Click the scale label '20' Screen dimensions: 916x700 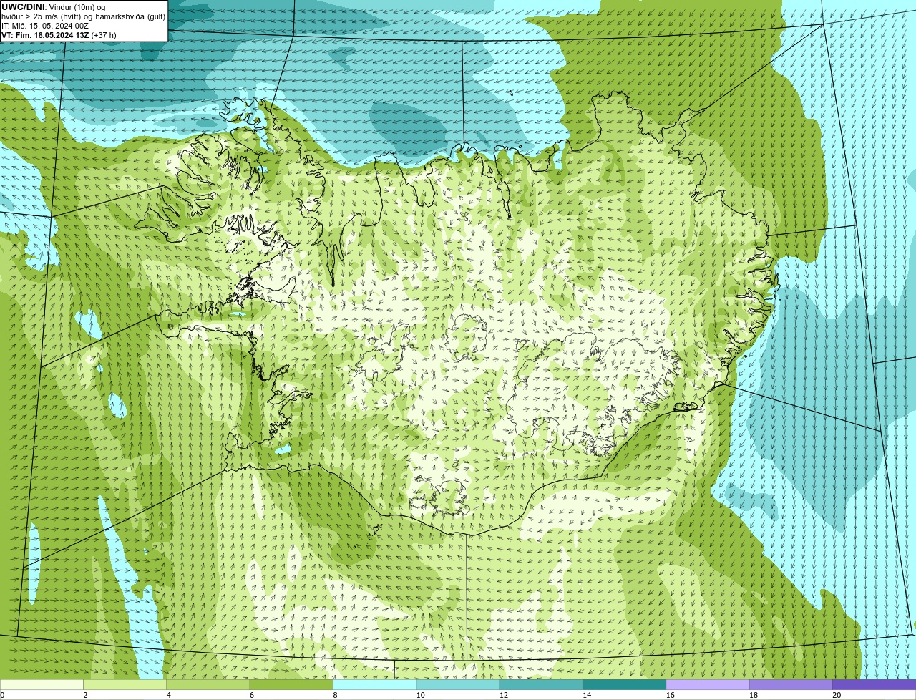[837, 695]
